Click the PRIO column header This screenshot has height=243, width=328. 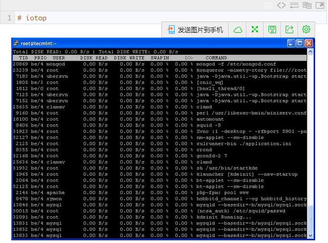coord(40,58)
